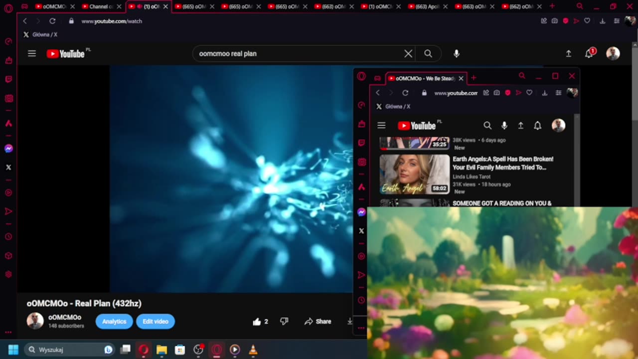Image resolution: width=638 pixels, height=359 pixels.
Task: Close the active (1) oOM tab
Action: [x=165, y=6]
